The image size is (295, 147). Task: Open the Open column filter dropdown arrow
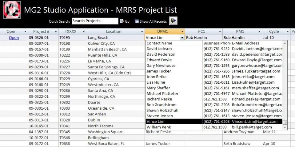(25, 32)
